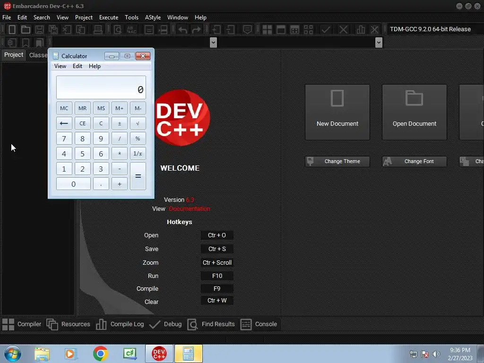Click the Insert toolbar icon on second row
The height and width of the screenshot is (363, 484).
12,43
